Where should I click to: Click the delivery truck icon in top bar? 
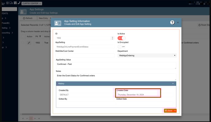tap(11, 3)
